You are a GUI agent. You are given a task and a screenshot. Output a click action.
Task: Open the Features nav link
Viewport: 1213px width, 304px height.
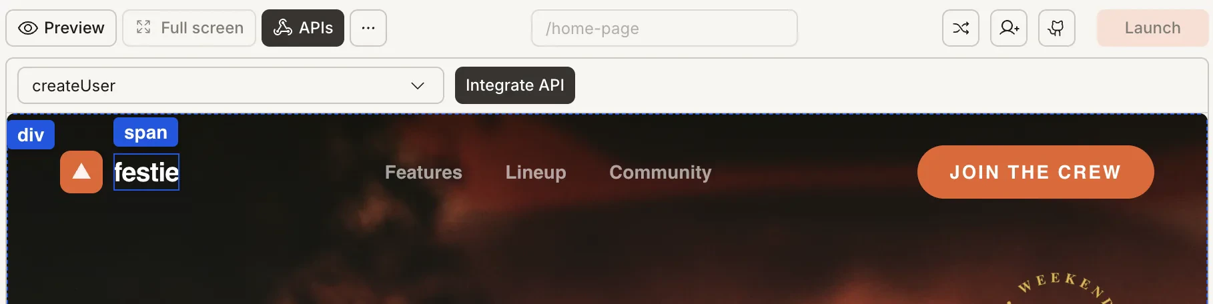pos(424,172)
